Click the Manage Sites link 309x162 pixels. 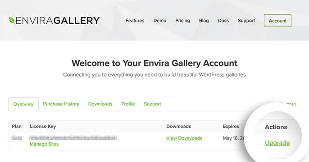(x=44, y=144)
